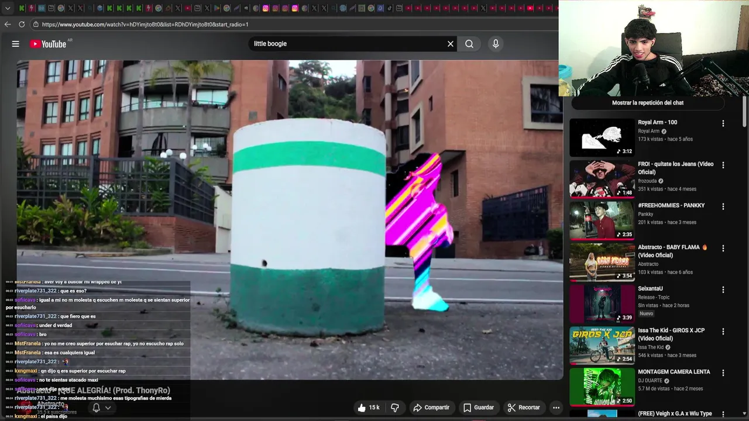749x421 pixels.
Task: Click 'DJ DUARTE' channel name
Action: pyautogui.click(x=651, y=381)
